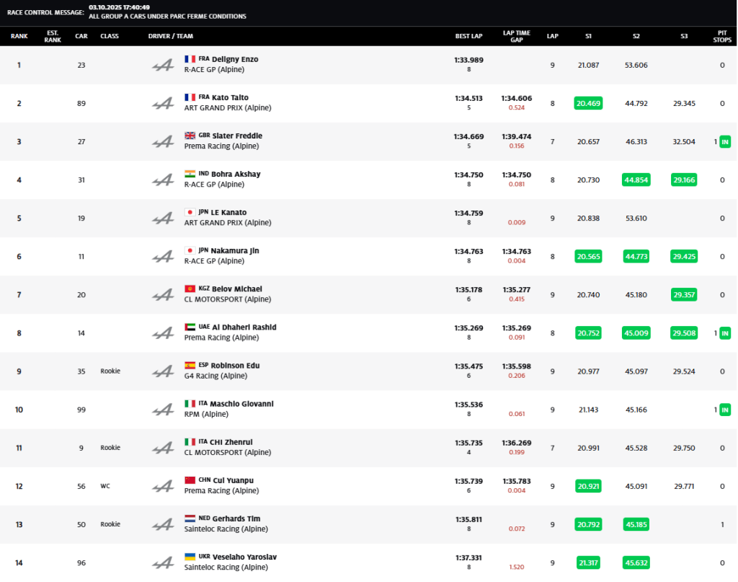
Task: Click the French flag beside Kato Taito
Action: (x=190, y=97)
